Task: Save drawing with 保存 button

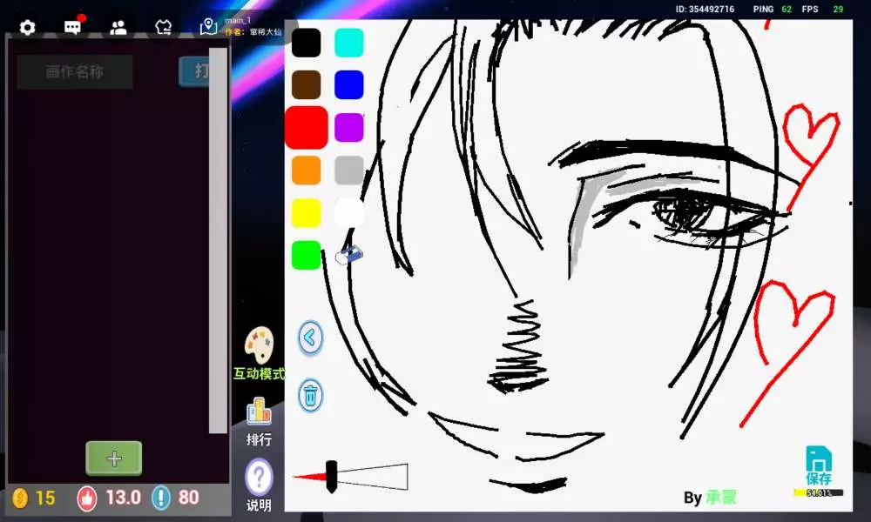Action: point(818,465)
